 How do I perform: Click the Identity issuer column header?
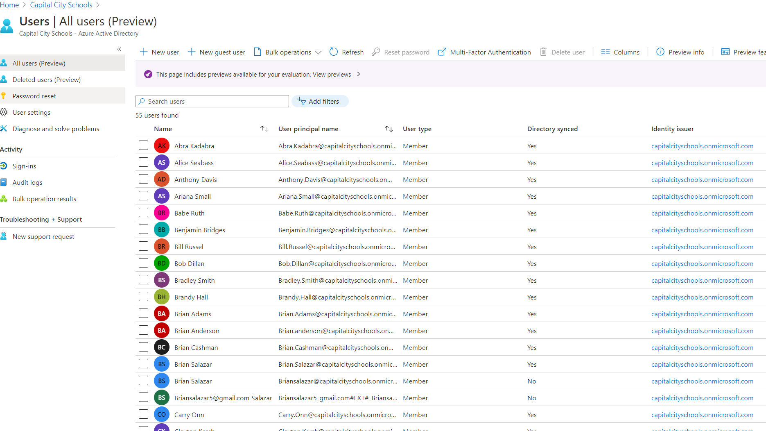click(672, 129)
